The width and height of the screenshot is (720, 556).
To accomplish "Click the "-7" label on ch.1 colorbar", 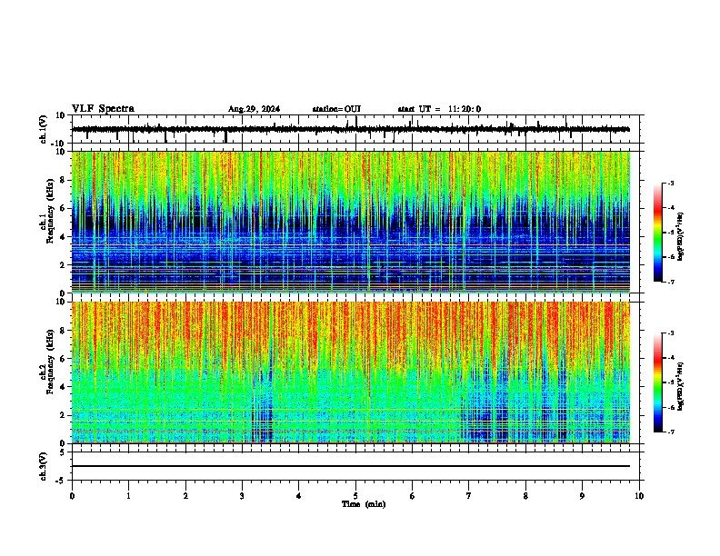I will [671, 282].
